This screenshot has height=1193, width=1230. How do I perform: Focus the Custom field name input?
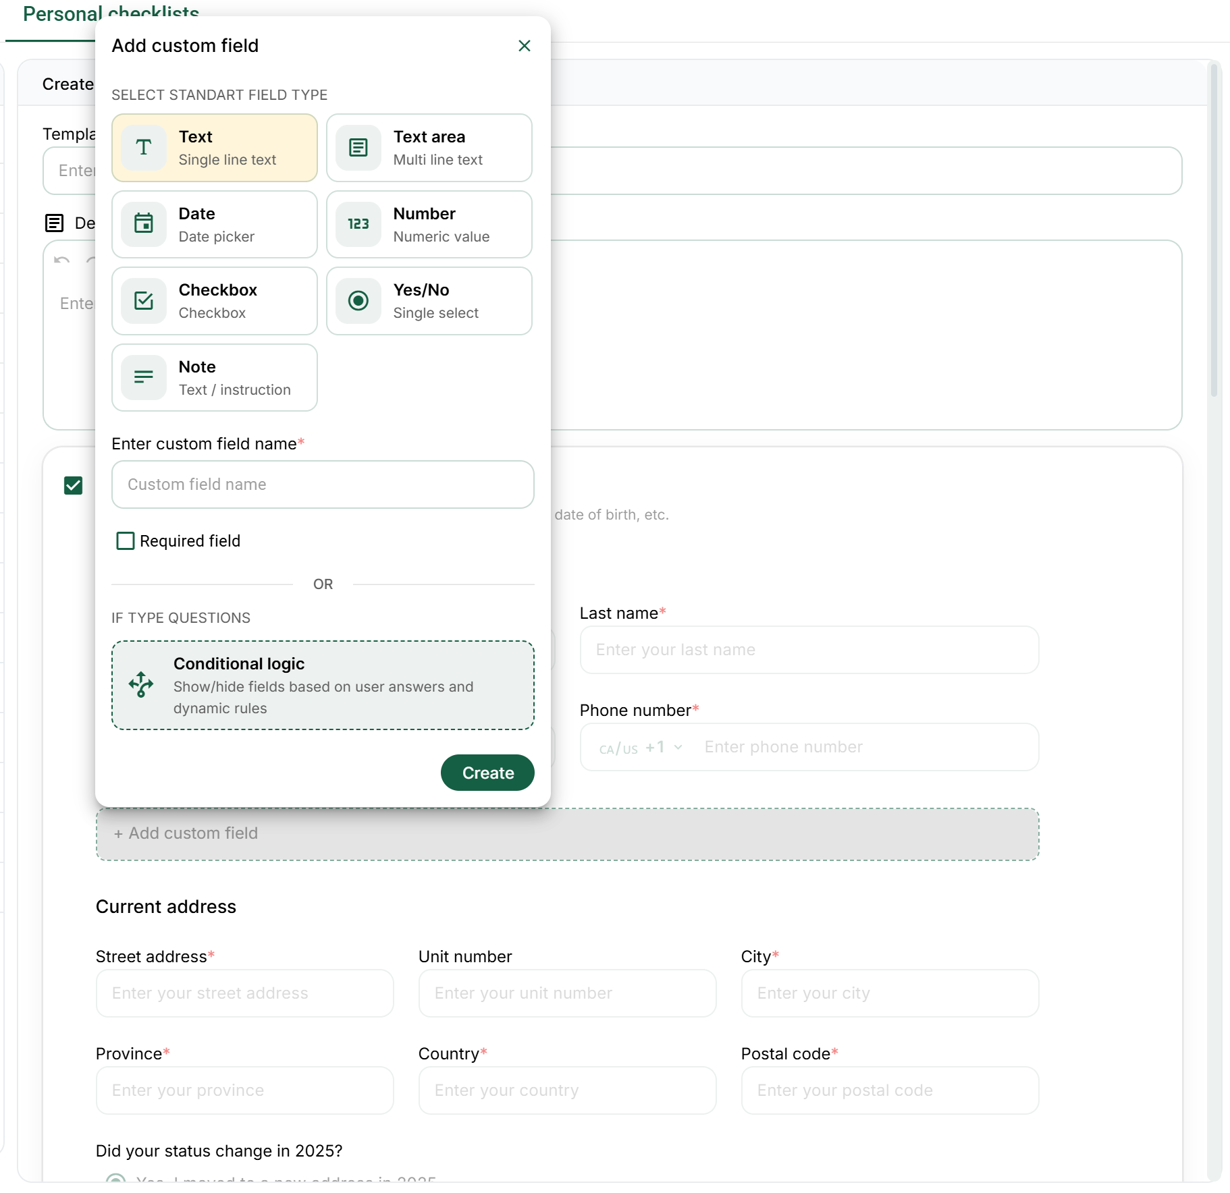click(x=323, y=484)
